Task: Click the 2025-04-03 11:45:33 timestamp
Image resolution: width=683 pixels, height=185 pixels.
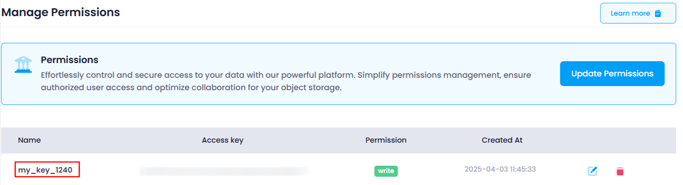Action: tap(500, 169)
